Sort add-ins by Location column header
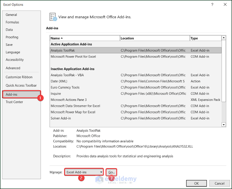This screenshot has height=189, width=232. [x=155, y=38]
